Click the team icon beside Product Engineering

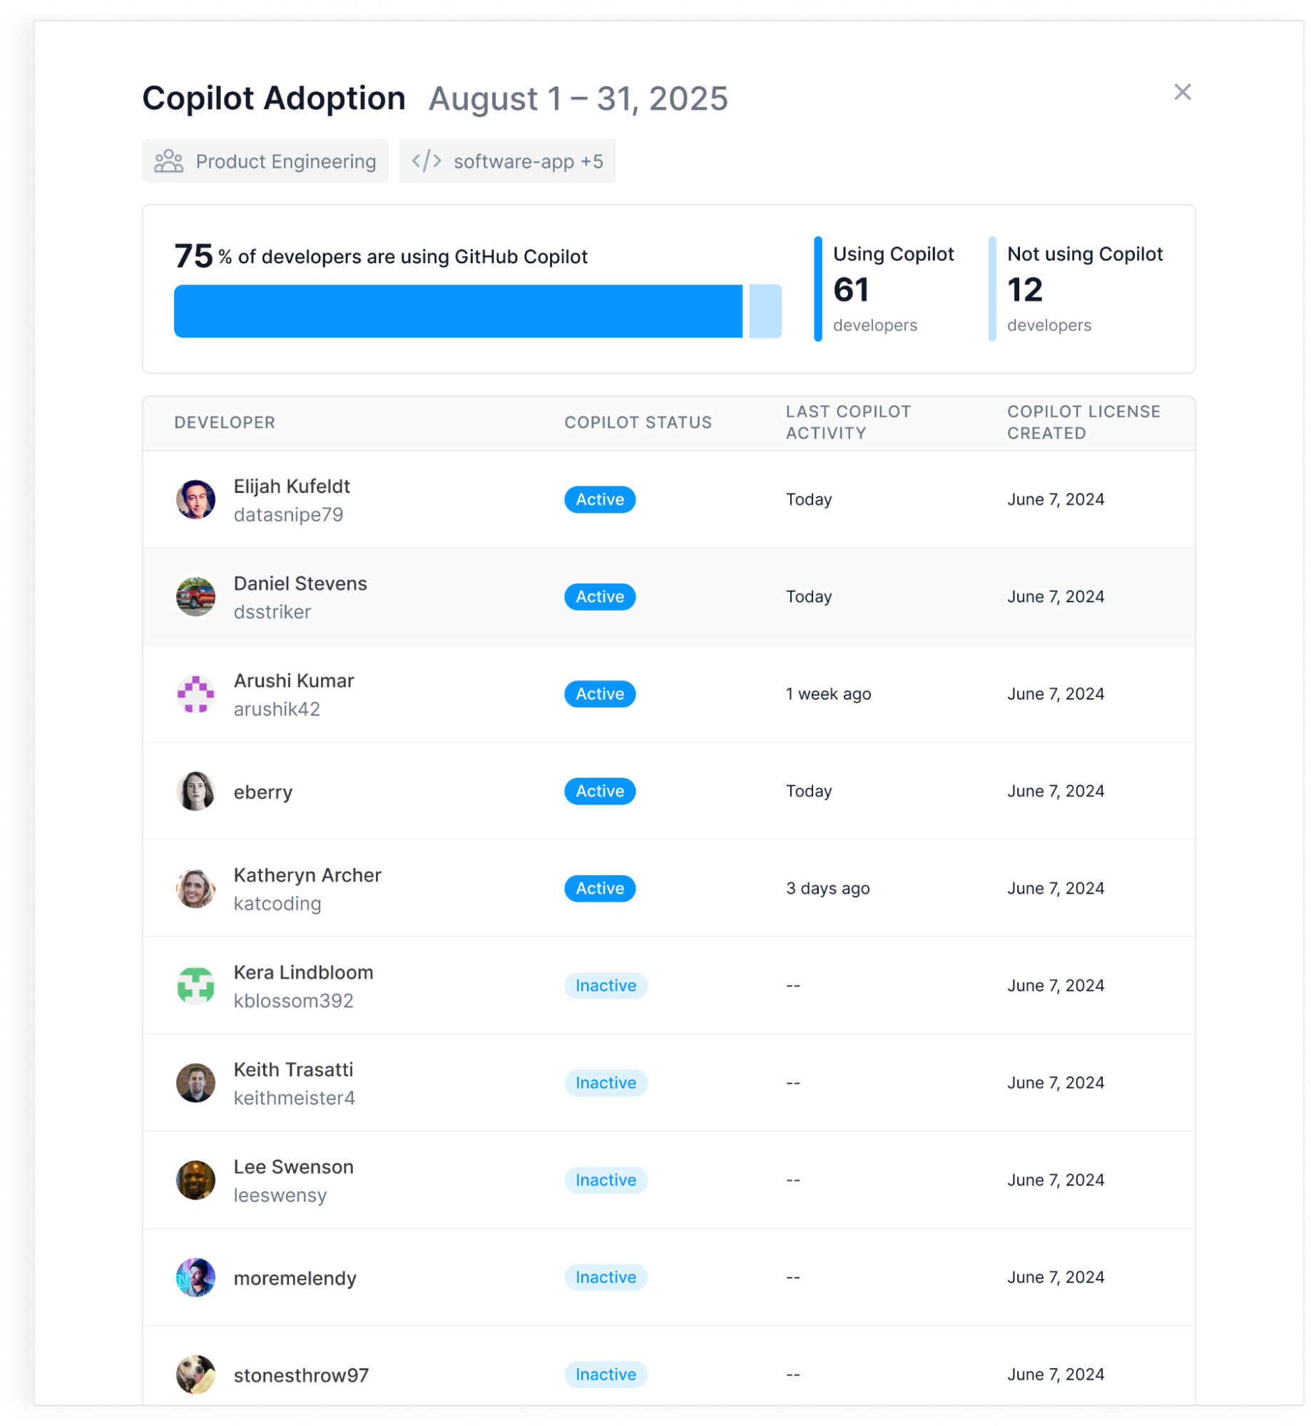pos(168,161)
